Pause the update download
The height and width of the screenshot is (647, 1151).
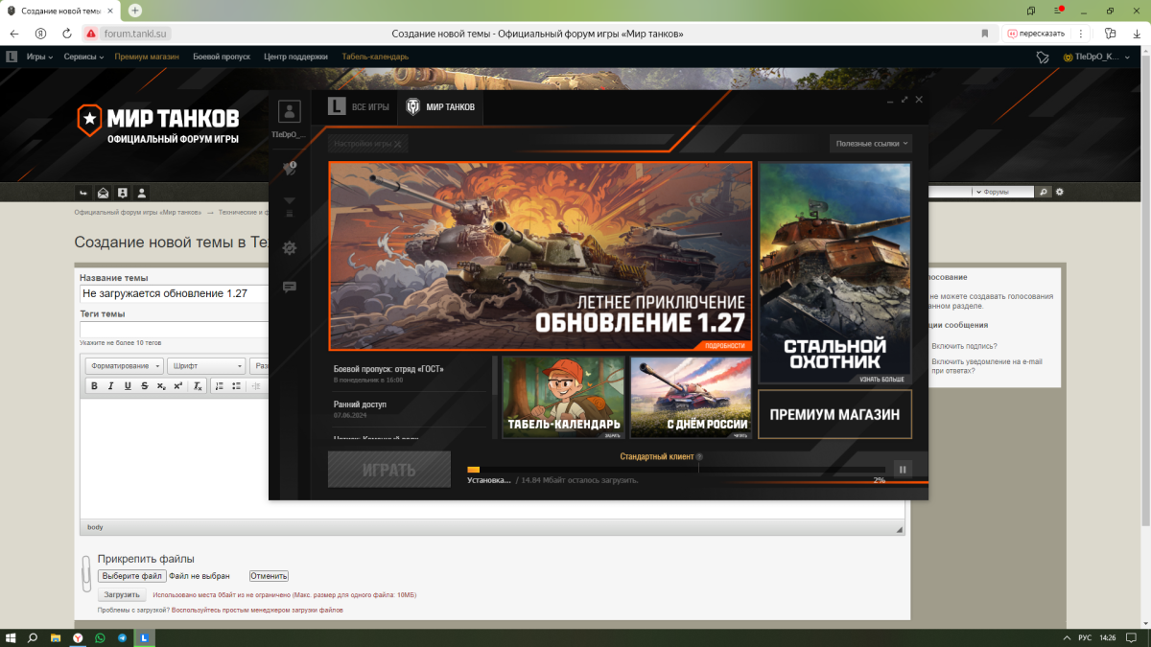tap(902, 470)
